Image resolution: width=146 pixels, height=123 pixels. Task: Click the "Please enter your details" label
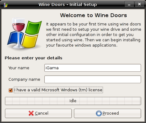33,58
